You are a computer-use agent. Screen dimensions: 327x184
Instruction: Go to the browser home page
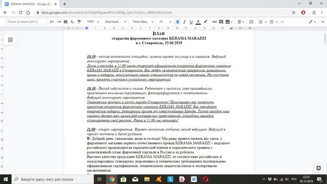click(x=28, y=13)
